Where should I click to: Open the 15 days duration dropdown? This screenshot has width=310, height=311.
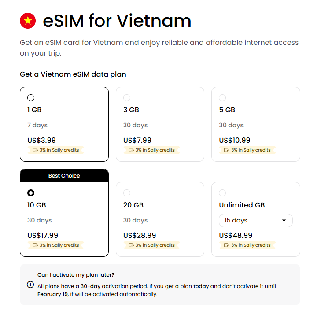[255, 220]
